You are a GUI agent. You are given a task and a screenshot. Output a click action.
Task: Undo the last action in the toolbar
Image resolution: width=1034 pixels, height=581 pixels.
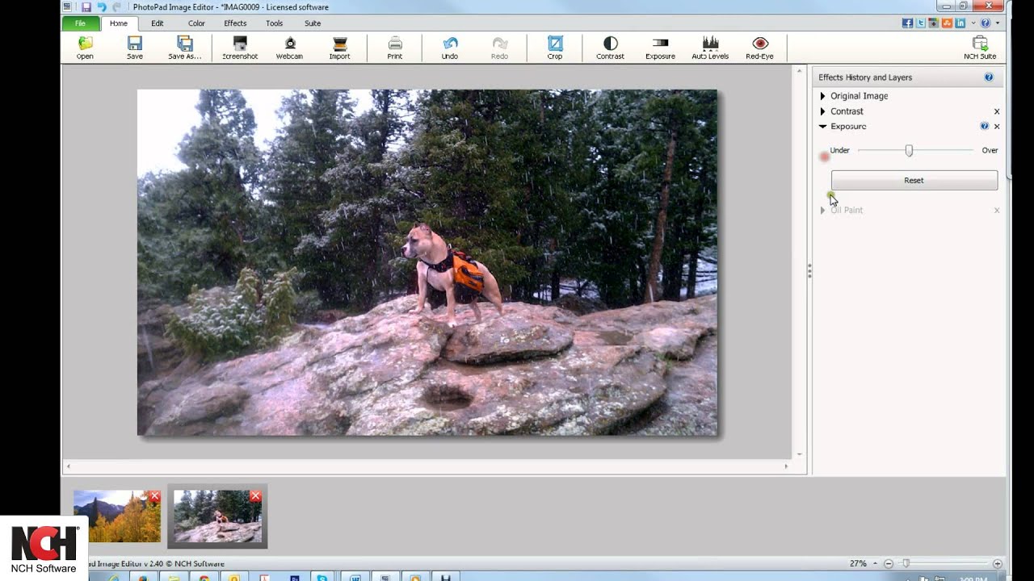(450, 48)
